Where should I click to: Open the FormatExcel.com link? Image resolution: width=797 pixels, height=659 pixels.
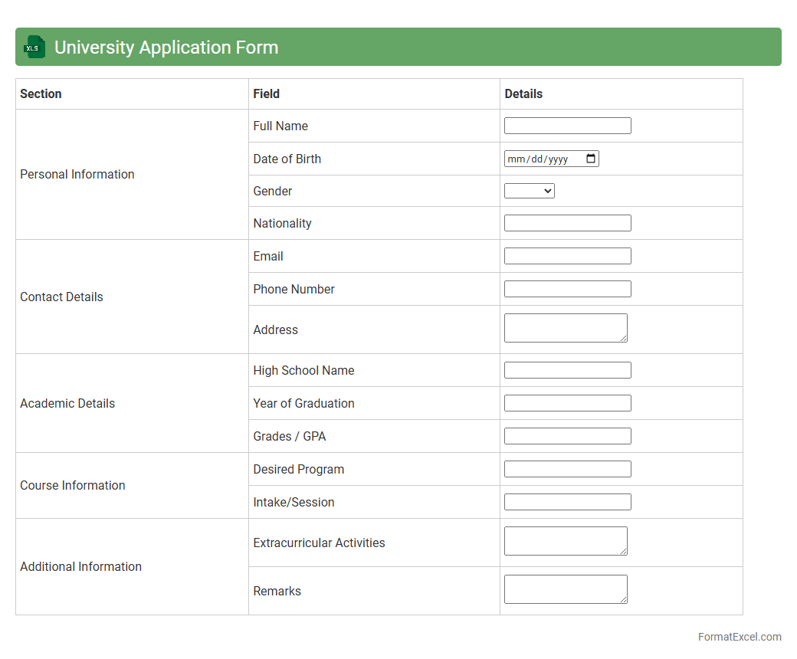pos(739,637)
